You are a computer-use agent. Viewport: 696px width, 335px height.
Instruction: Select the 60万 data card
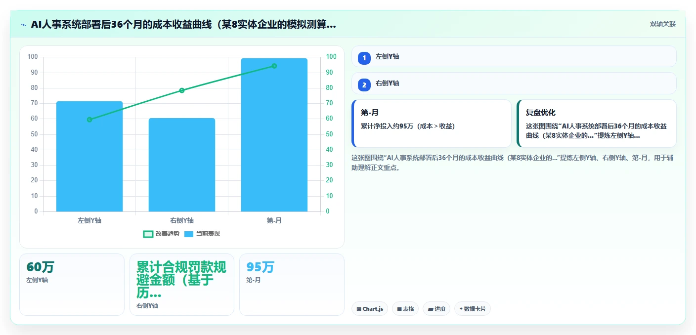(72, 285)
